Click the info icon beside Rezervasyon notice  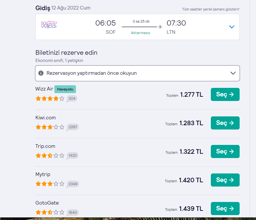[x=41, y=73]
